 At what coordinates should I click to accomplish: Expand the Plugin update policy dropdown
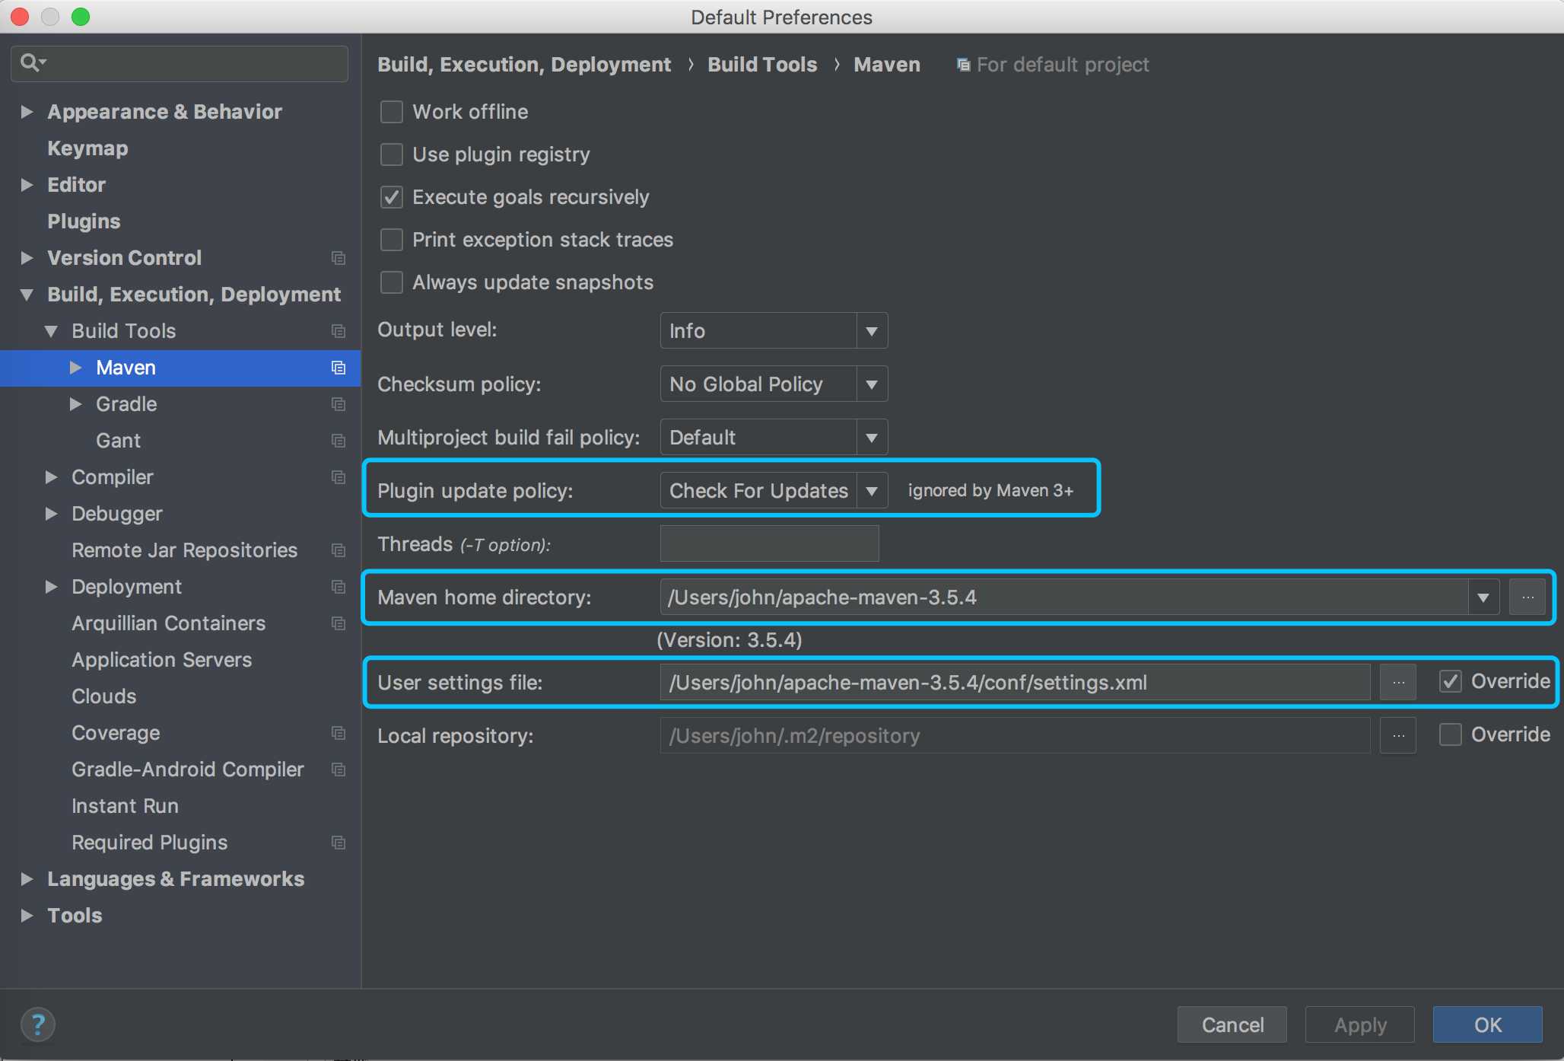(871, 490)
